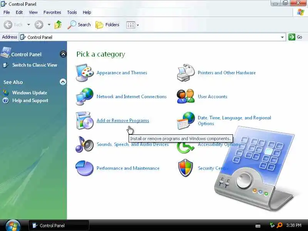The width and height of the screenshot is (308, 231).
Task: Toggle the Folders pane button
Action: pyautogui.click(x=107, y=25)
